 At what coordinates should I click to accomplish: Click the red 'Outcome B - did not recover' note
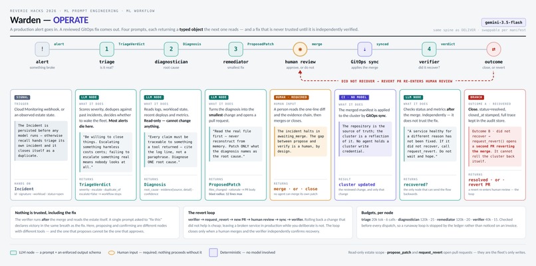tap(495, 146)
